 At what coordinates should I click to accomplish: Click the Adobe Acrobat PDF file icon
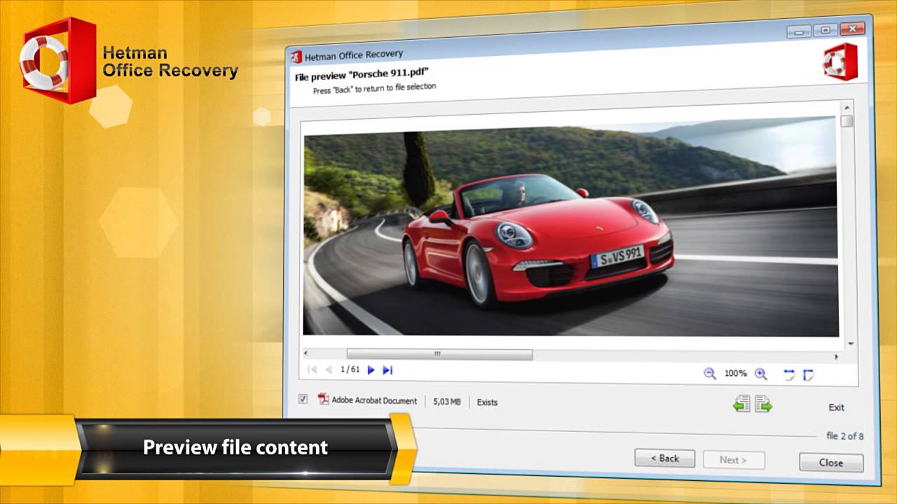[323, 399]
